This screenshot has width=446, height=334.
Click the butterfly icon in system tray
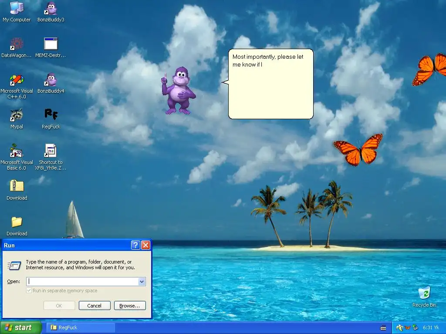click(408, 327)
